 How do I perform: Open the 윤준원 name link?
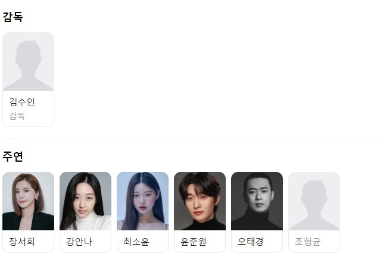point(194,242)
